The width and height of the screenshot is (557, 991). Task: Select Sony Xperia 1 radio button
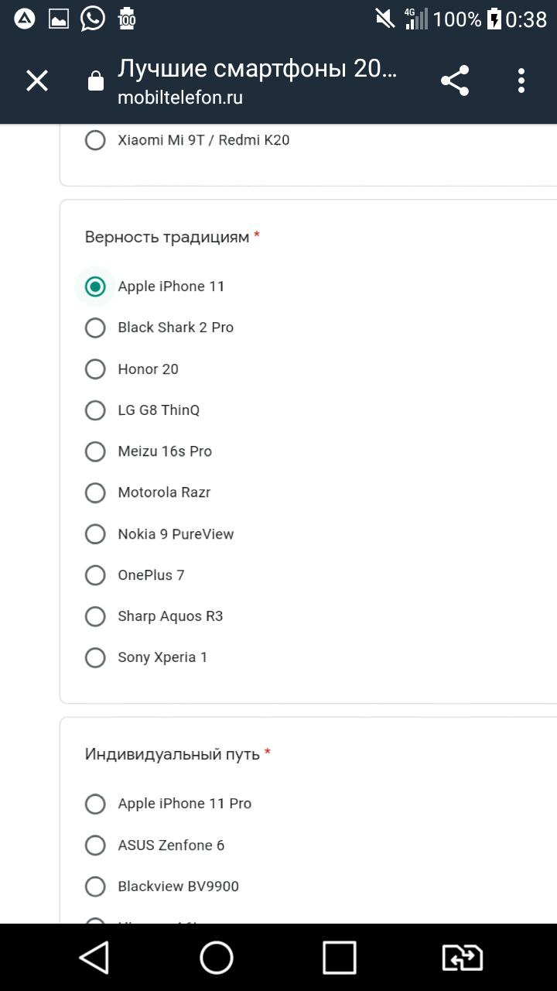[x=95, y=657]
